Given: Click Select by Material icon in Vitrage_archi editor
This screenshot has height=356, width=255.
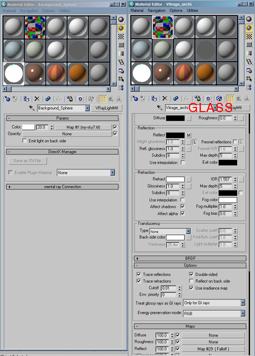Looking at the screenshot, I should point(249,79).
